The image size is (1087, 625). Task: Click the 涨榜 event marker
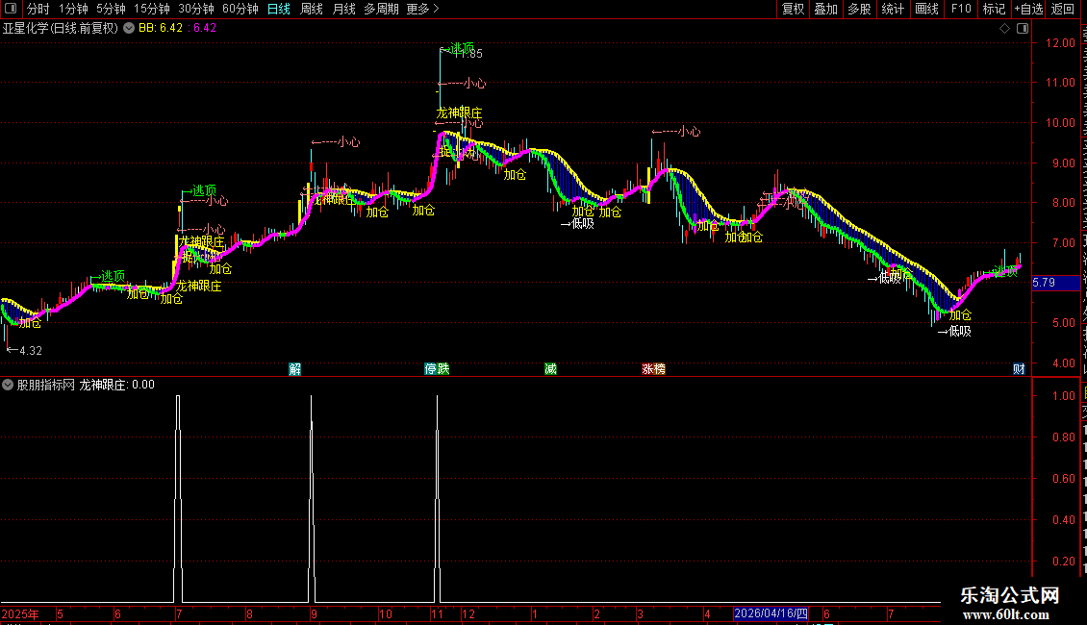coord(654,368)
